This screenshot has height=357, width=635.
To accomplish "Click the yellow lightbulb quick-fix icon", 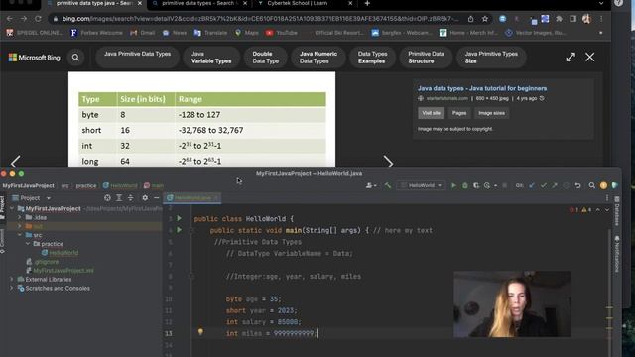I will pos(200,332).
